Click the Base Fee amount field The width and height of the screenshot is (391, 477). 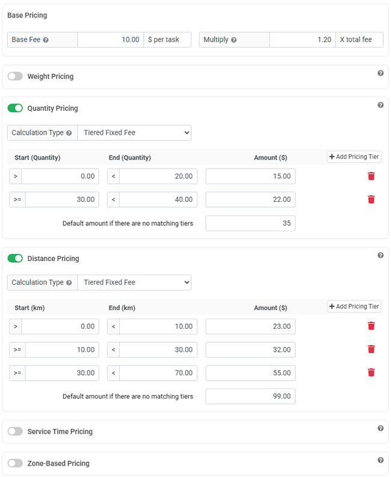pyautogui.click(x=110, y=40)
